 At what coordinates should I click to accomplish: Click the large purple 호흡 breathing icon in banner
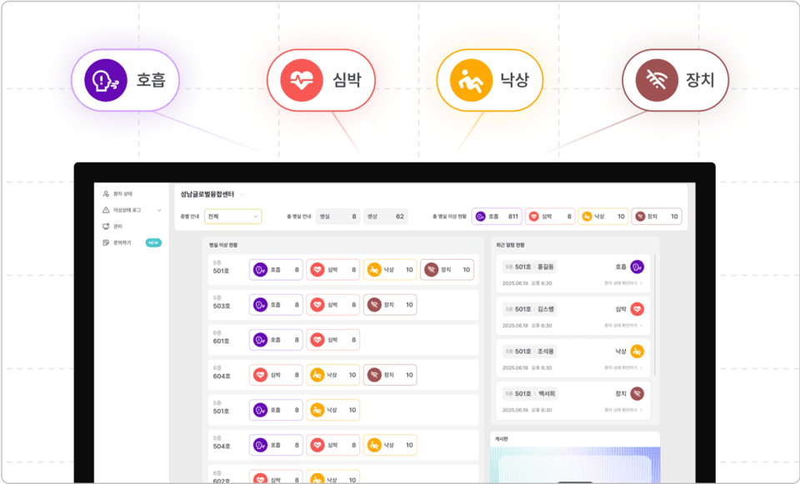point(106,80)
